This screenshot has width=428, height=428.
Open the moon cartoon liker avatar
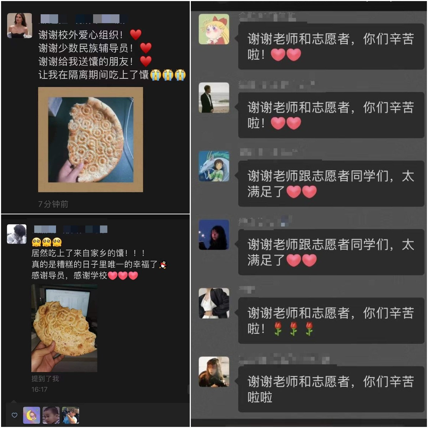pyautogui.click(x=32, y=416)
